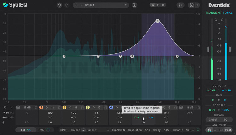Click the Pan link stepper arrows

click(x=219, y=100)
